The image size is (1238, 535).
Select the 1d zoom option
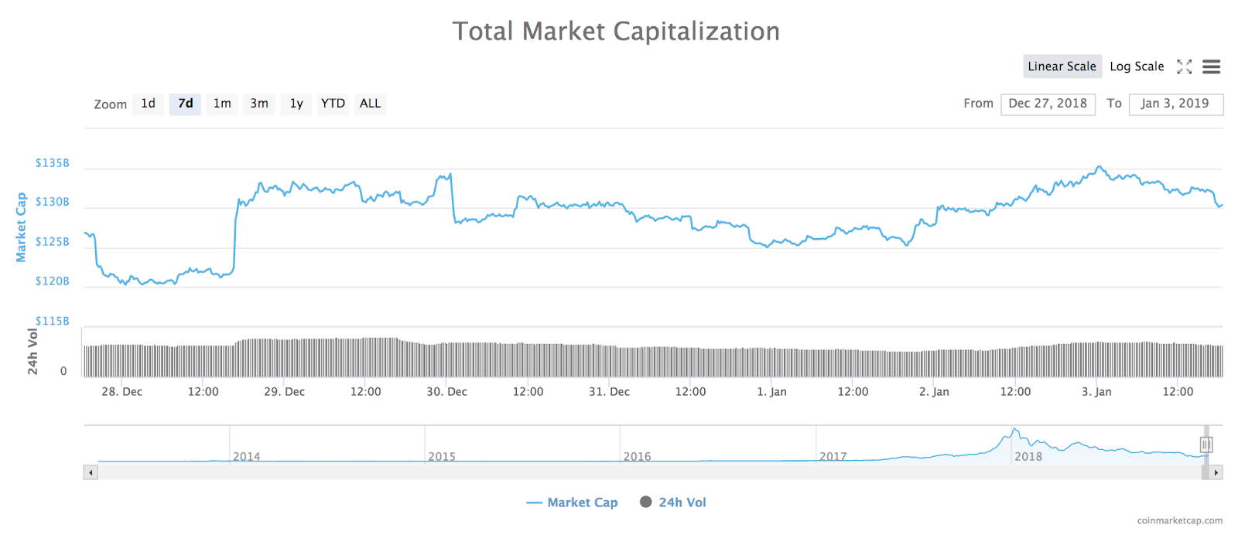point(147,104)
